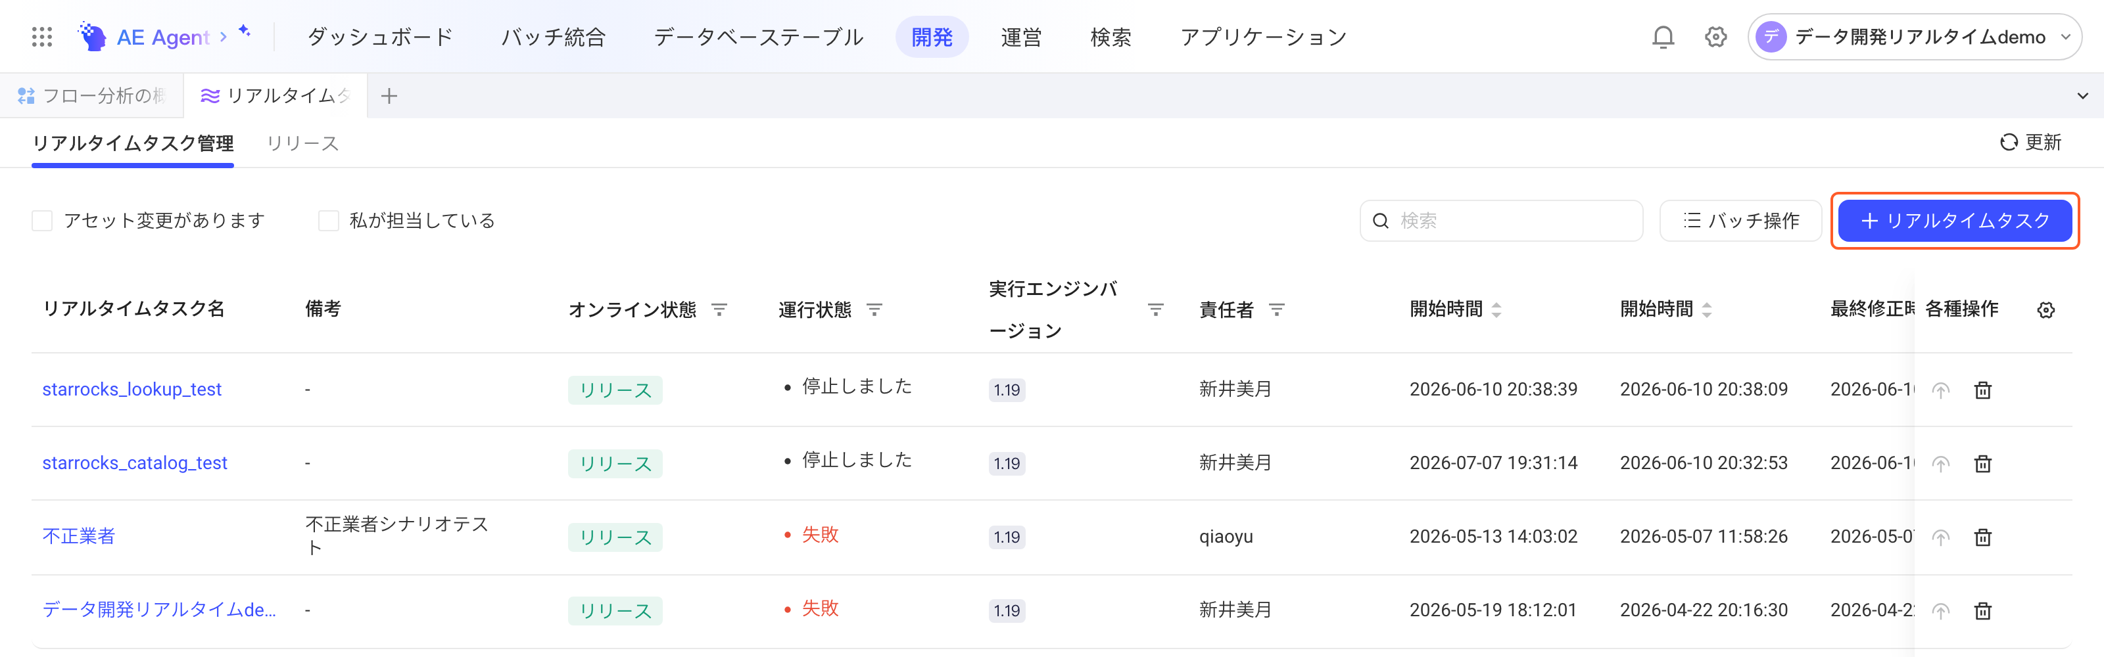This screenshot has width=2104, height=657.
Task: Expand the tab list chevron at right
Action: [x=2082, y=97]
